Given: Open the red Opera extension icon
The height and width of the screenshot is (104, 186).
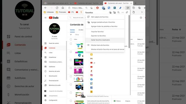Looking at the screenshot, I should tap(98, 8).
